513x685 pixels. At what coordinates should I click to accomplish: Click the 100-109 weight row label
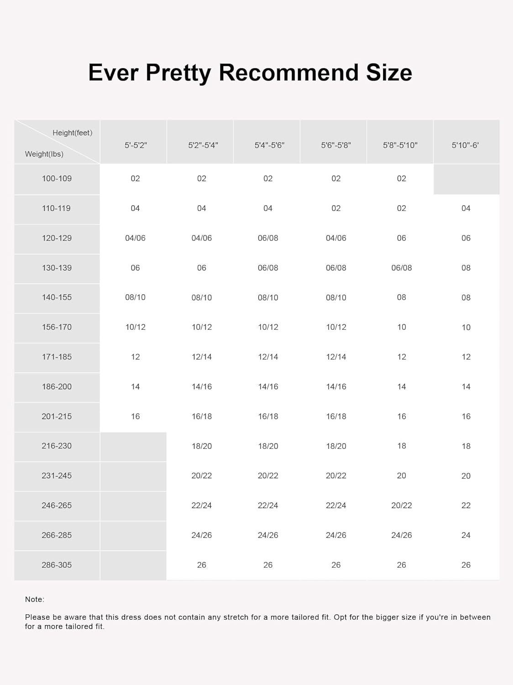(57, 179)
